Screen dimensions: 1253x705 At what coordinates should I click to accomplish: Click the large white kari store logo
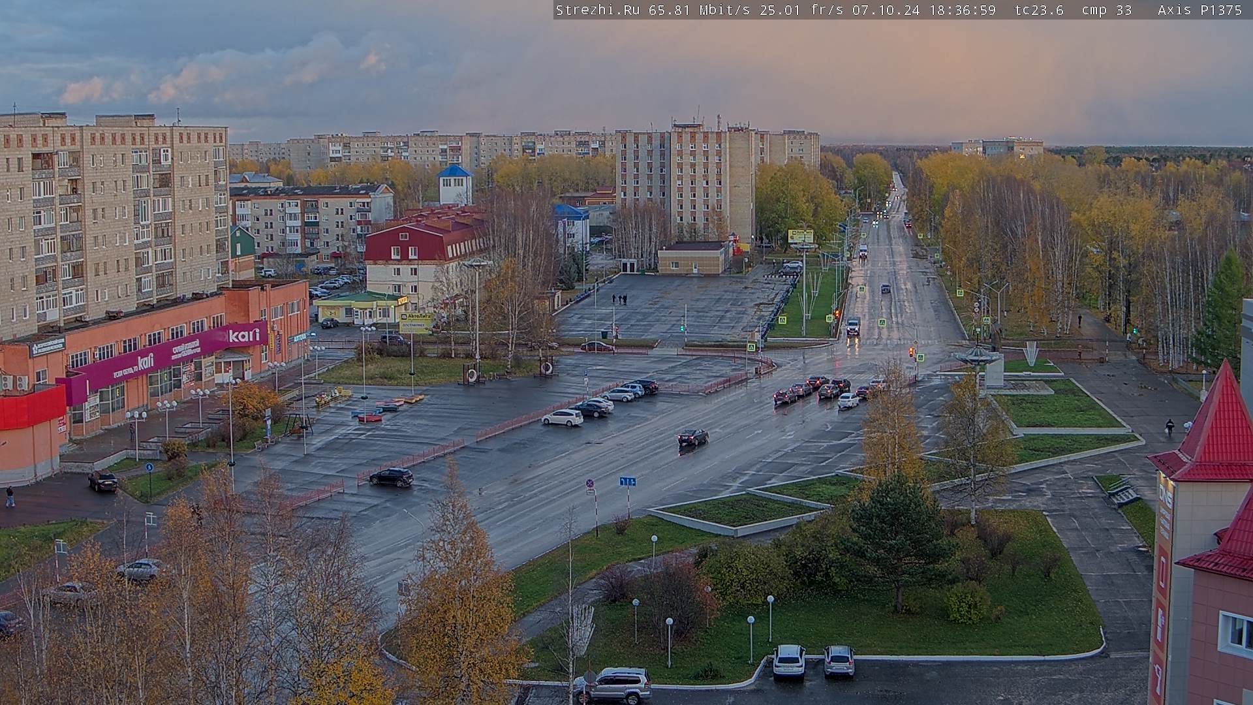244,336
